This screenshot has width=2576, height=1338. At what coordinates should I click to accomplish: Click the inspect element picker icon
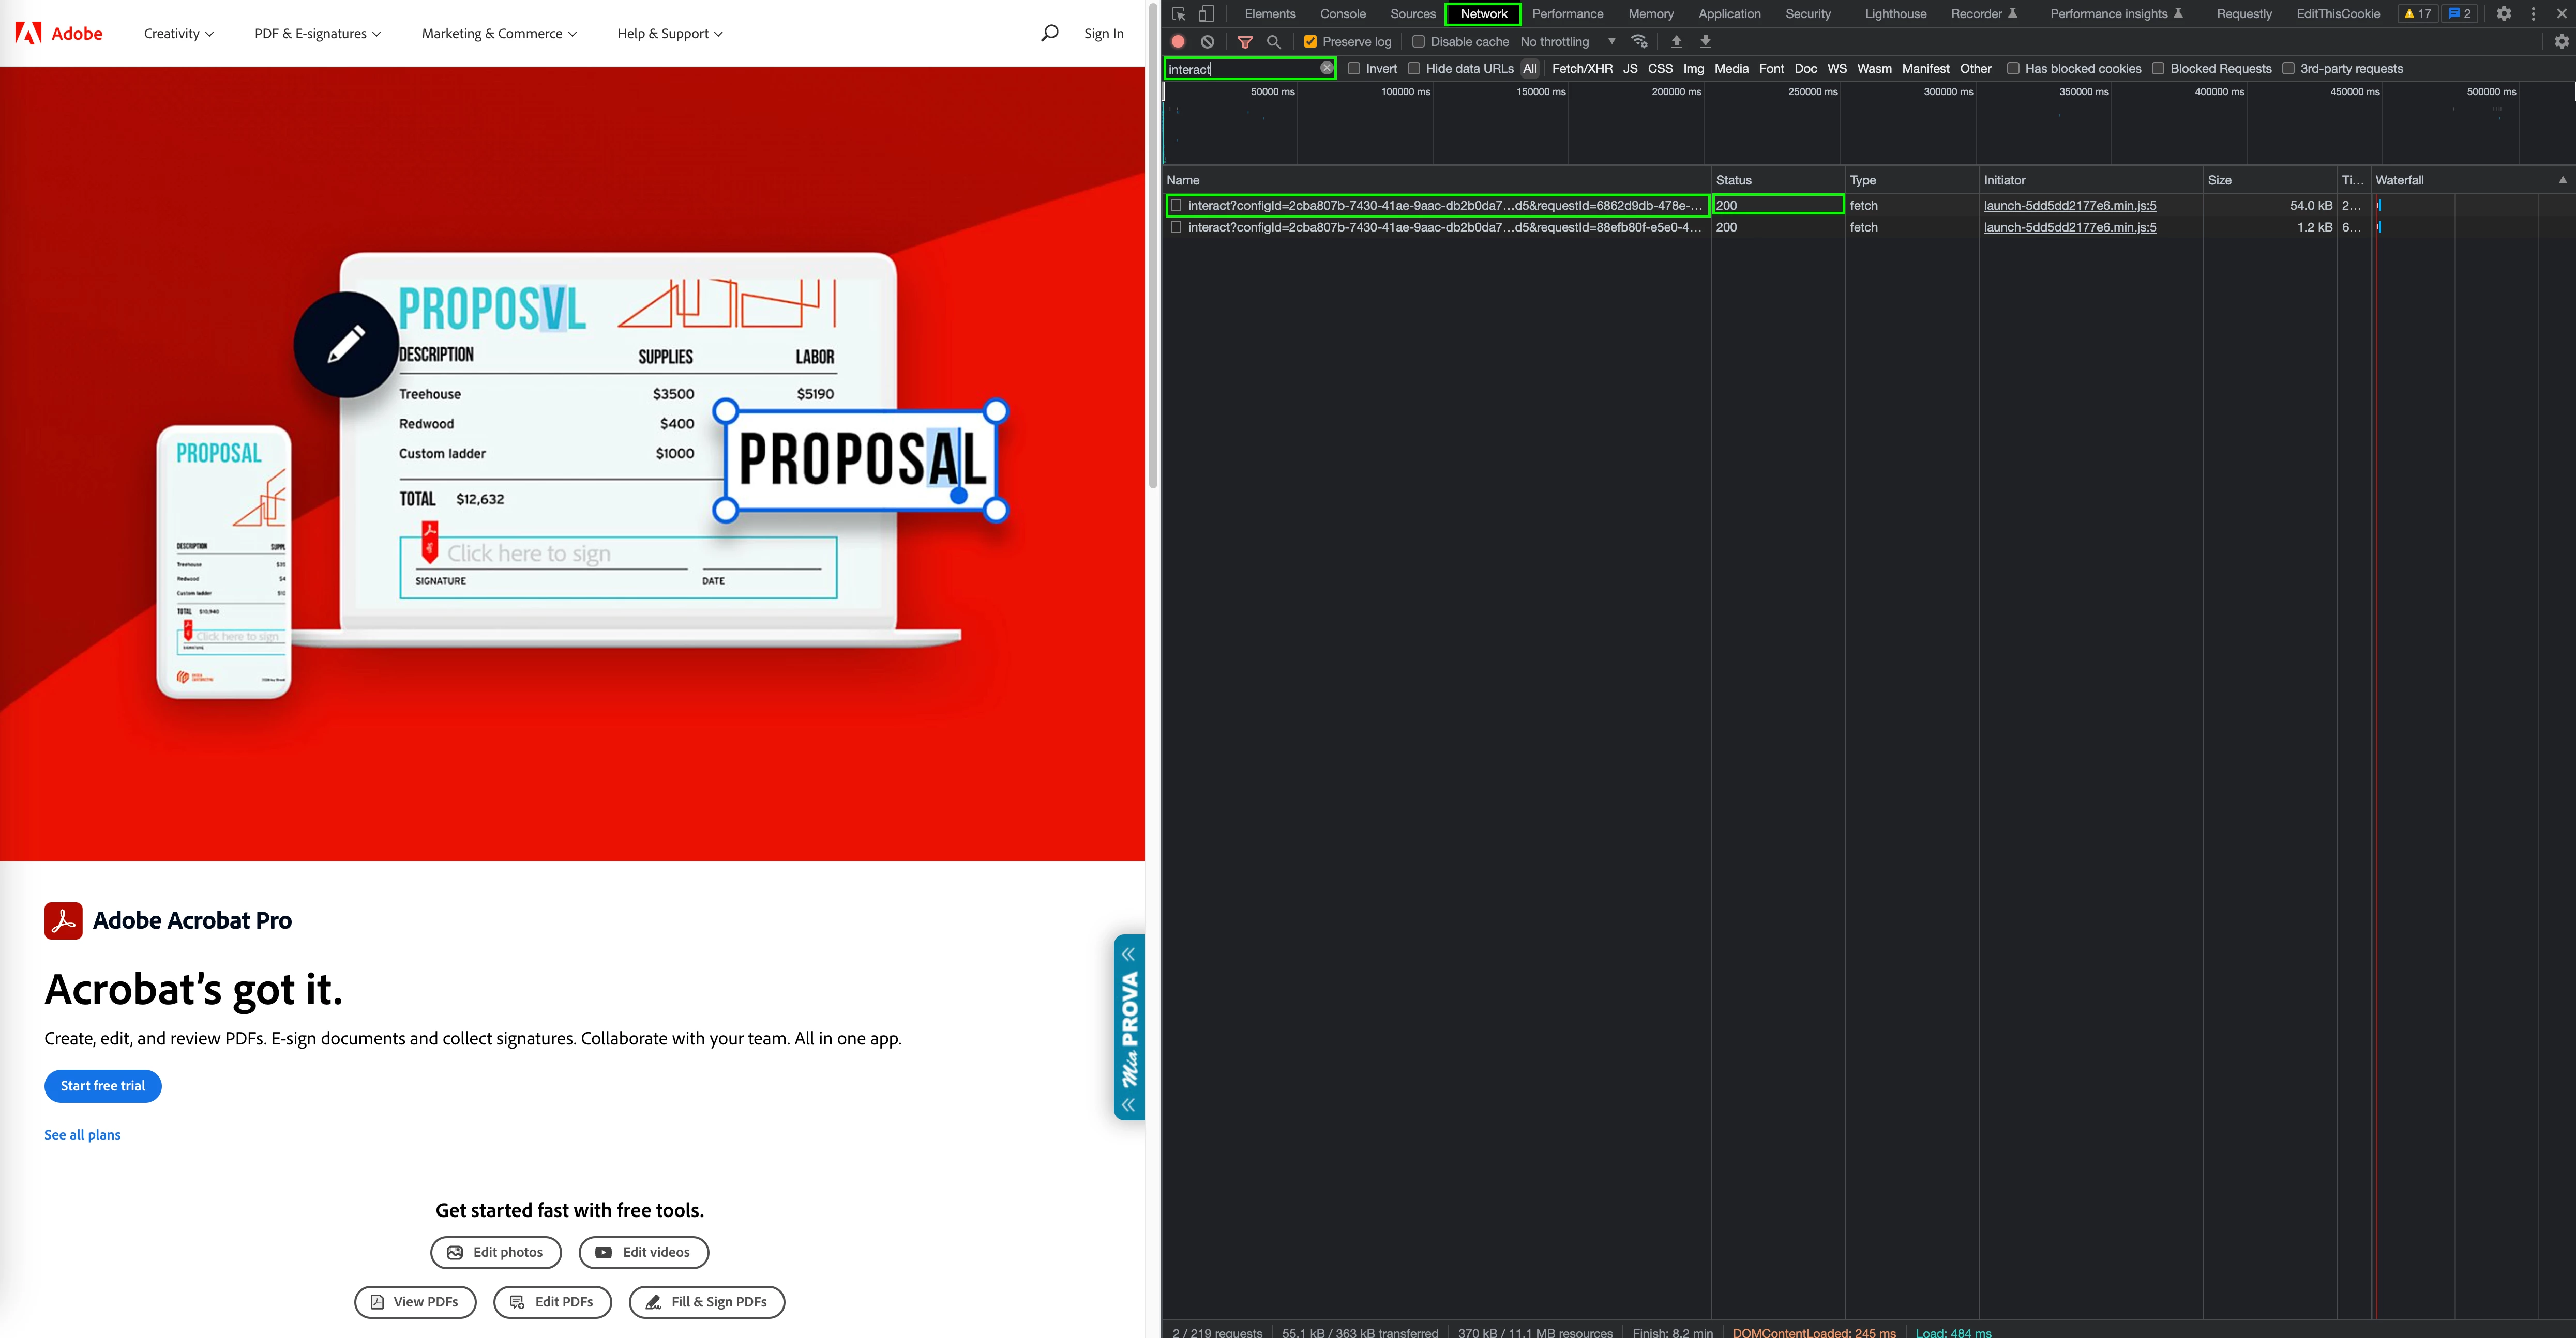click(1179, 14)
